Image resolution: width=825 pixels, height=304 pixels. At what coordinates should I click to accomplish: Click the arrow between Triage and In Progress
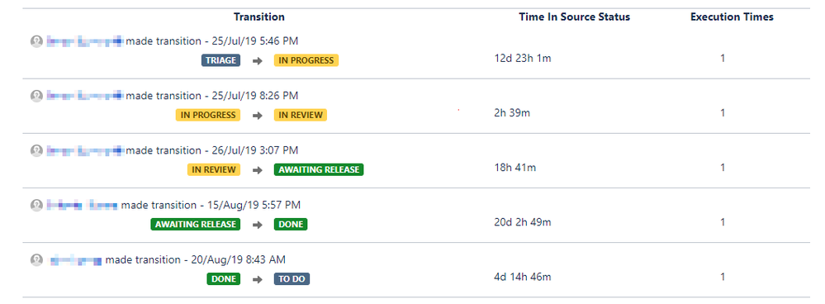click(x=258, y=61)
